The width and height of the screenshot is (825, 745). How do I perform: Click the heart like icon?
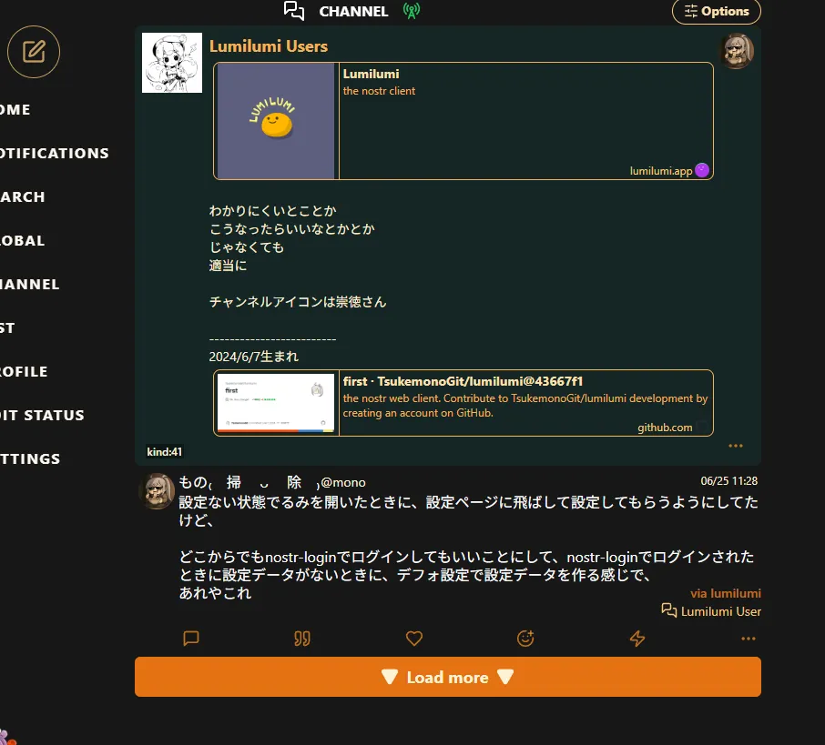click(x=414, y=639)
